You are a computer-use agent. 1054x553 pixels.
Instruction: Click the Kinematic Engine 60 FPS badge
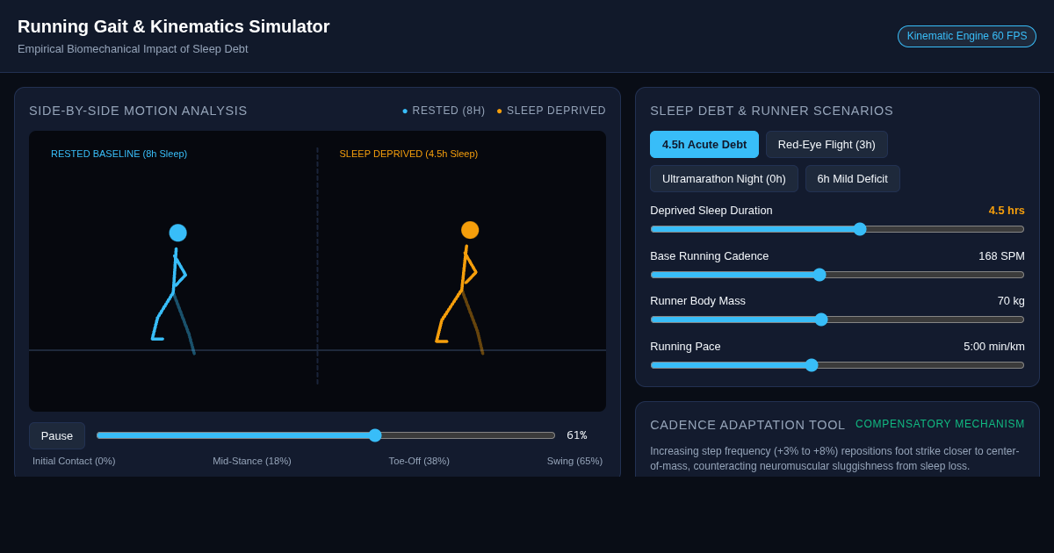pyautogui.click(x=967, y=36)
